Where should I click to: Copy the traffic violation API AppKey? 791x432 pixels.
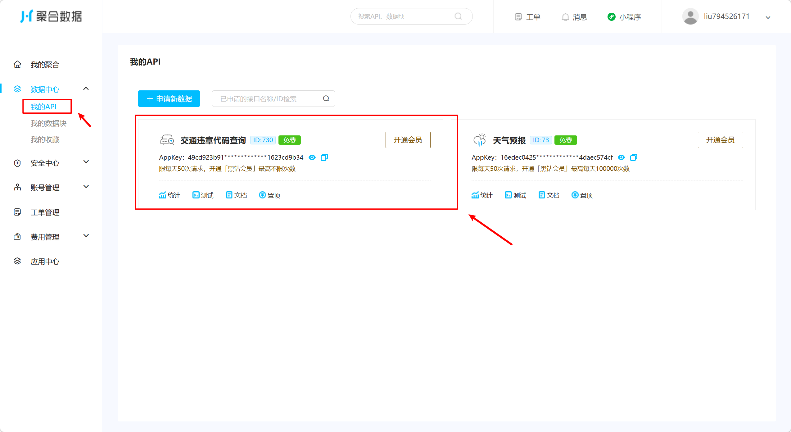point(324,157)
